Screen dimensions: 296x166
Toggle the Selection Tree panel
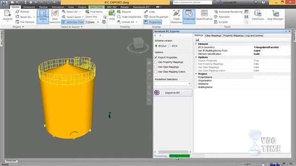coord(73,22)
